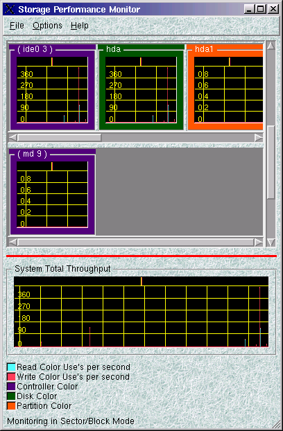
Task: Click the Read Color cyan swatch
Action: pyautogui.click(x=11, y=367)
